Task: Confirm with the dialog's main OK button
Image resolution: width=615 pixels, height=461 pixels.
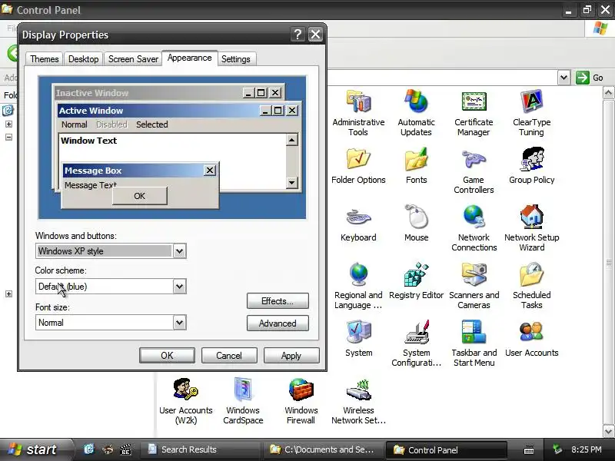Action: [x=167, y=356]
